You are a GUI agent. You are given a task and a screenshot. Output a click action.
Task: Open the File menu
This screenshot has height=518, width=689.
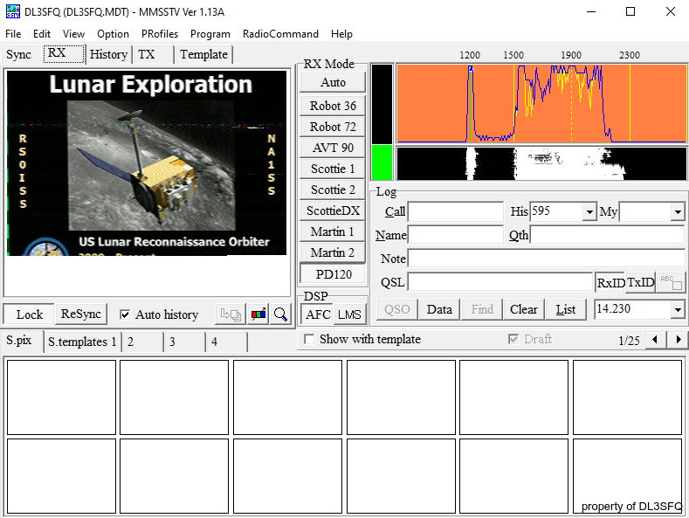13,34
